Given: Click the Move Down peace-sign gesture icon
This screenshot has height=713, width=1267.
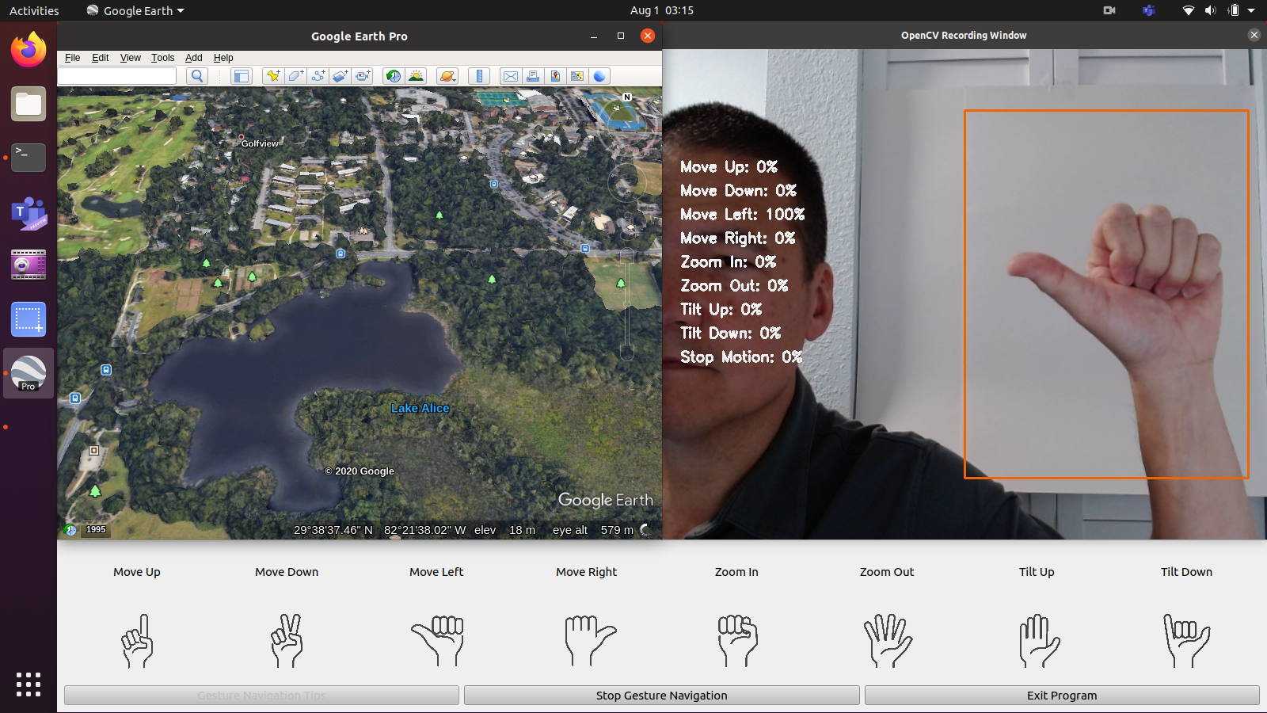Looking at the screenshot, I should pyautogui.click(x=287, y=640).
